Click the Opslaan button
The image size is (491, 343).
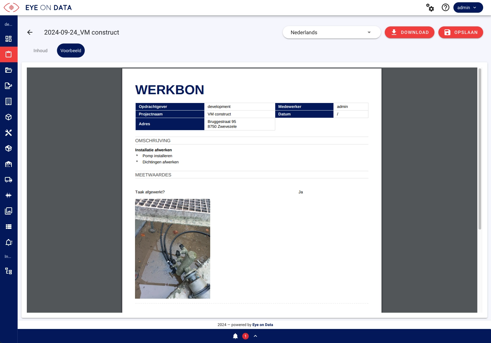460,32
